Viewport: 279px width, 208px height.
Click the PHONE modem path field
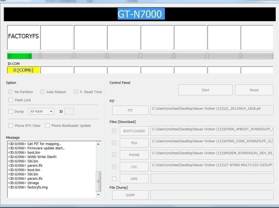(212, 155)
